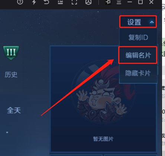Toggle the pin window on top icon
The image size is (165, 156).
point(108,2)
